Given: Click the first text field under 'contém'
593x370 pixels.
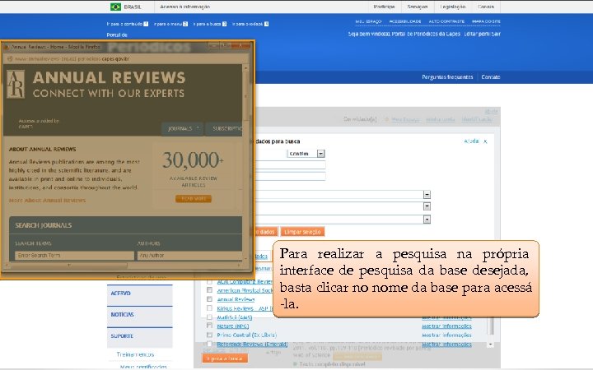Looking at the screenshot, I should coord(291,165).
